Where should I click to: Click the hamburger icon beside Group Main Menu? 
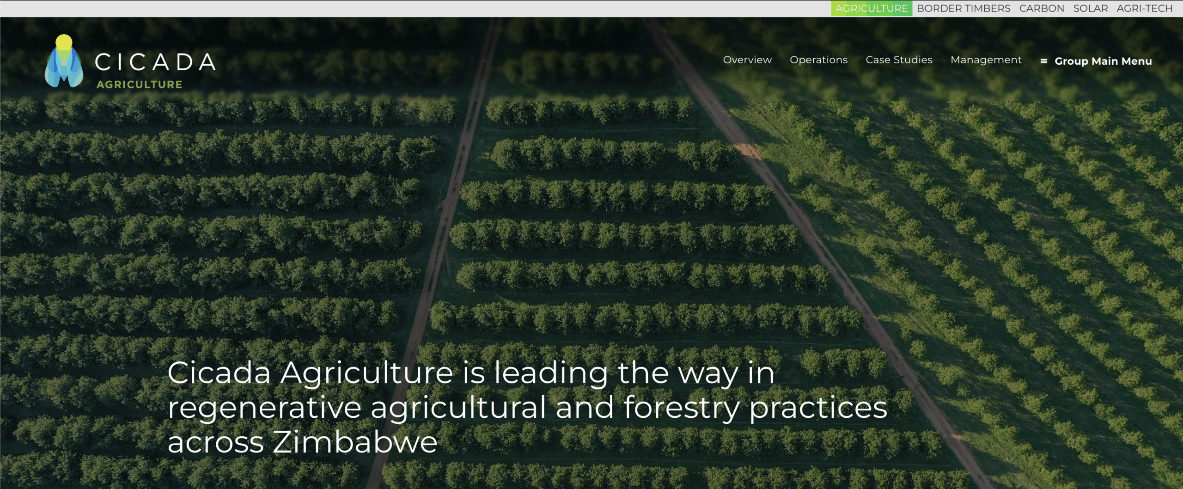1043,61
